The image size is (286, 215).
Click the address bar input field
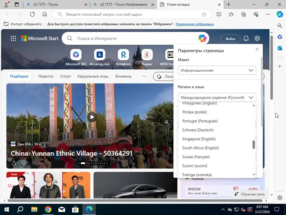point(132,14)
